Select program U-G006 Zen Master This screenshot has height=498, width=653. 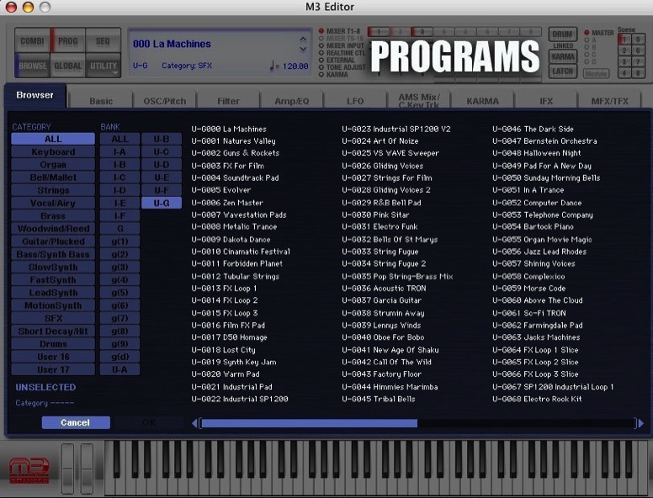click(x=227, y=203)
